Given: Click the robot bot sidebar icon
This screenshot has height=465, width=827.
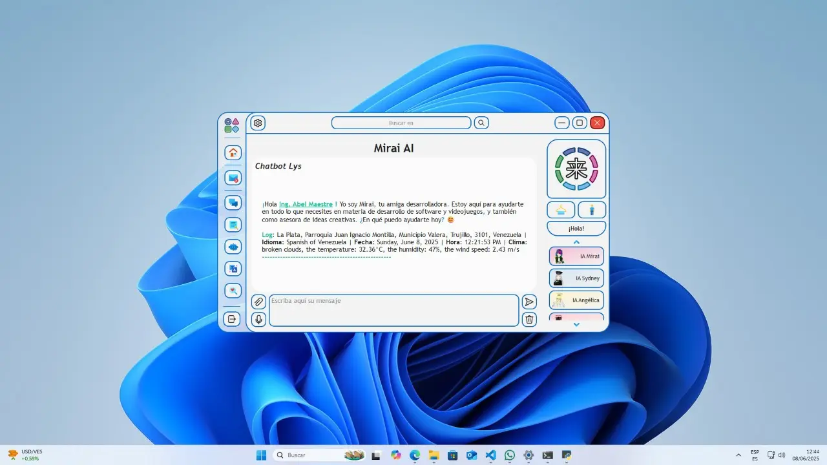Looking at the screenshot, I should (x=233, y=247).
